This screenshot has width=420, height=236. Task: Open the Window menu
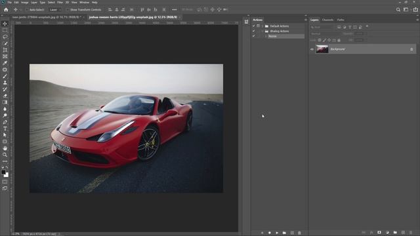click(x=85, y=3)
